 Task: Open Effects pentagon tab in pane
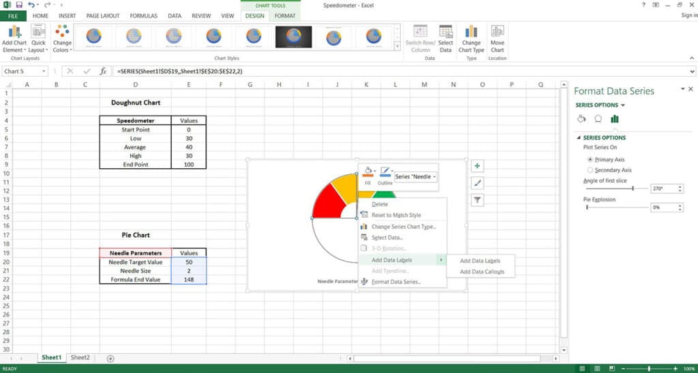coord(598,118)
